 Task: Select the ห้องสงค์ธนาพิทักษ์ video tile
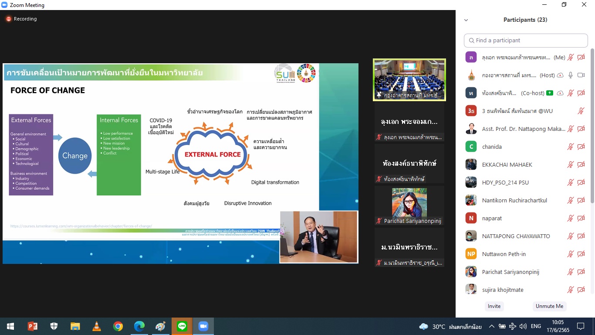[409, 164]
